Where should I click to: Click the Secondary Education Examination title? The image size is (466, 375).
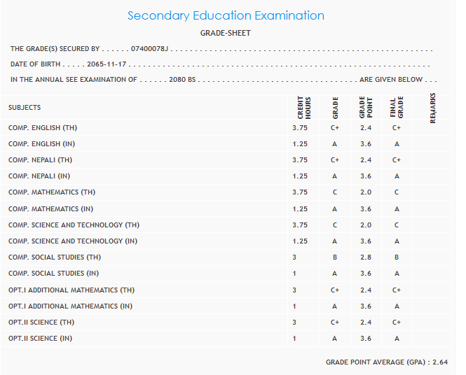tap(226, 15)
